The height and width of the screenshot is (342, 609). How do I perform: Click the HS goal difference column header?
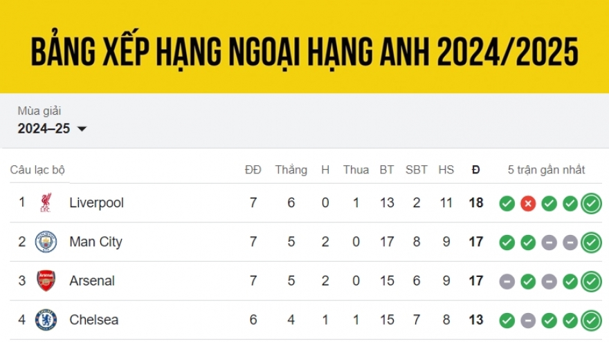(446, 170)
